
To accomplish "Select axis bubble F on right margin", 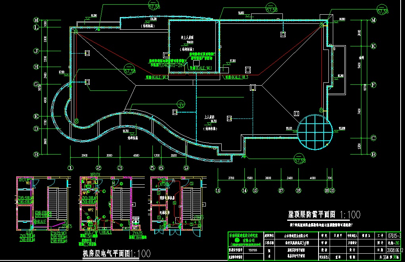I will 373,84.
